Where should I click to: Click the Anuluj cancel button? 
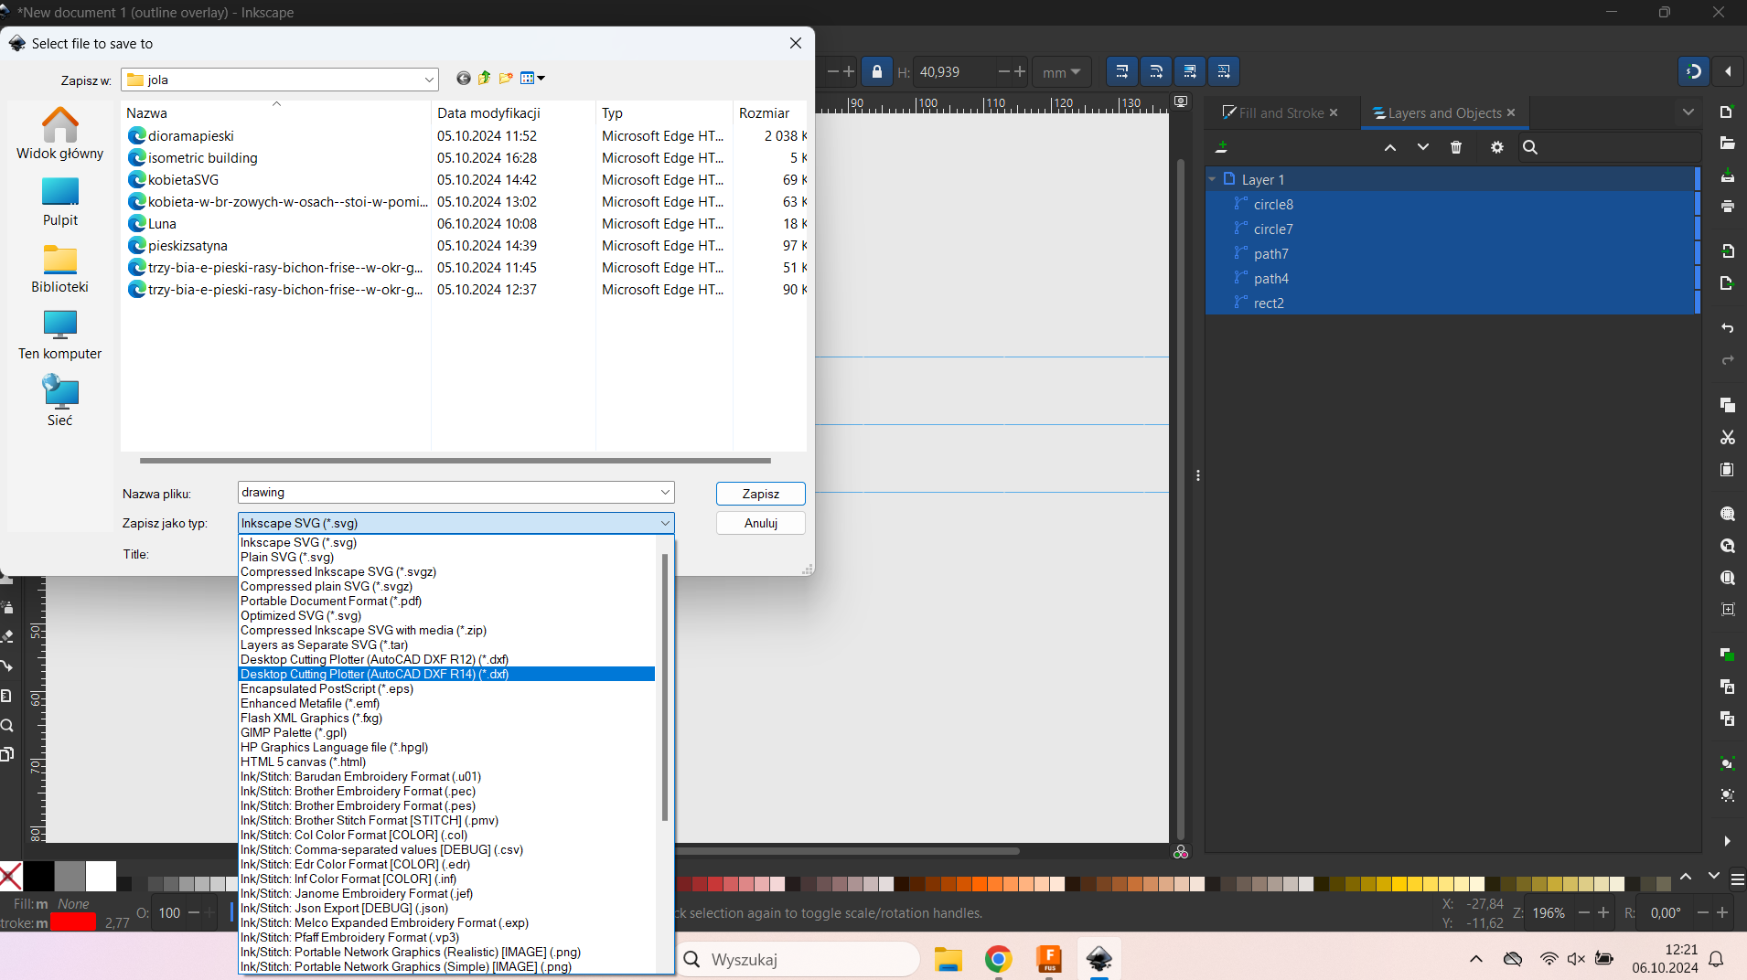pos(760,523)
